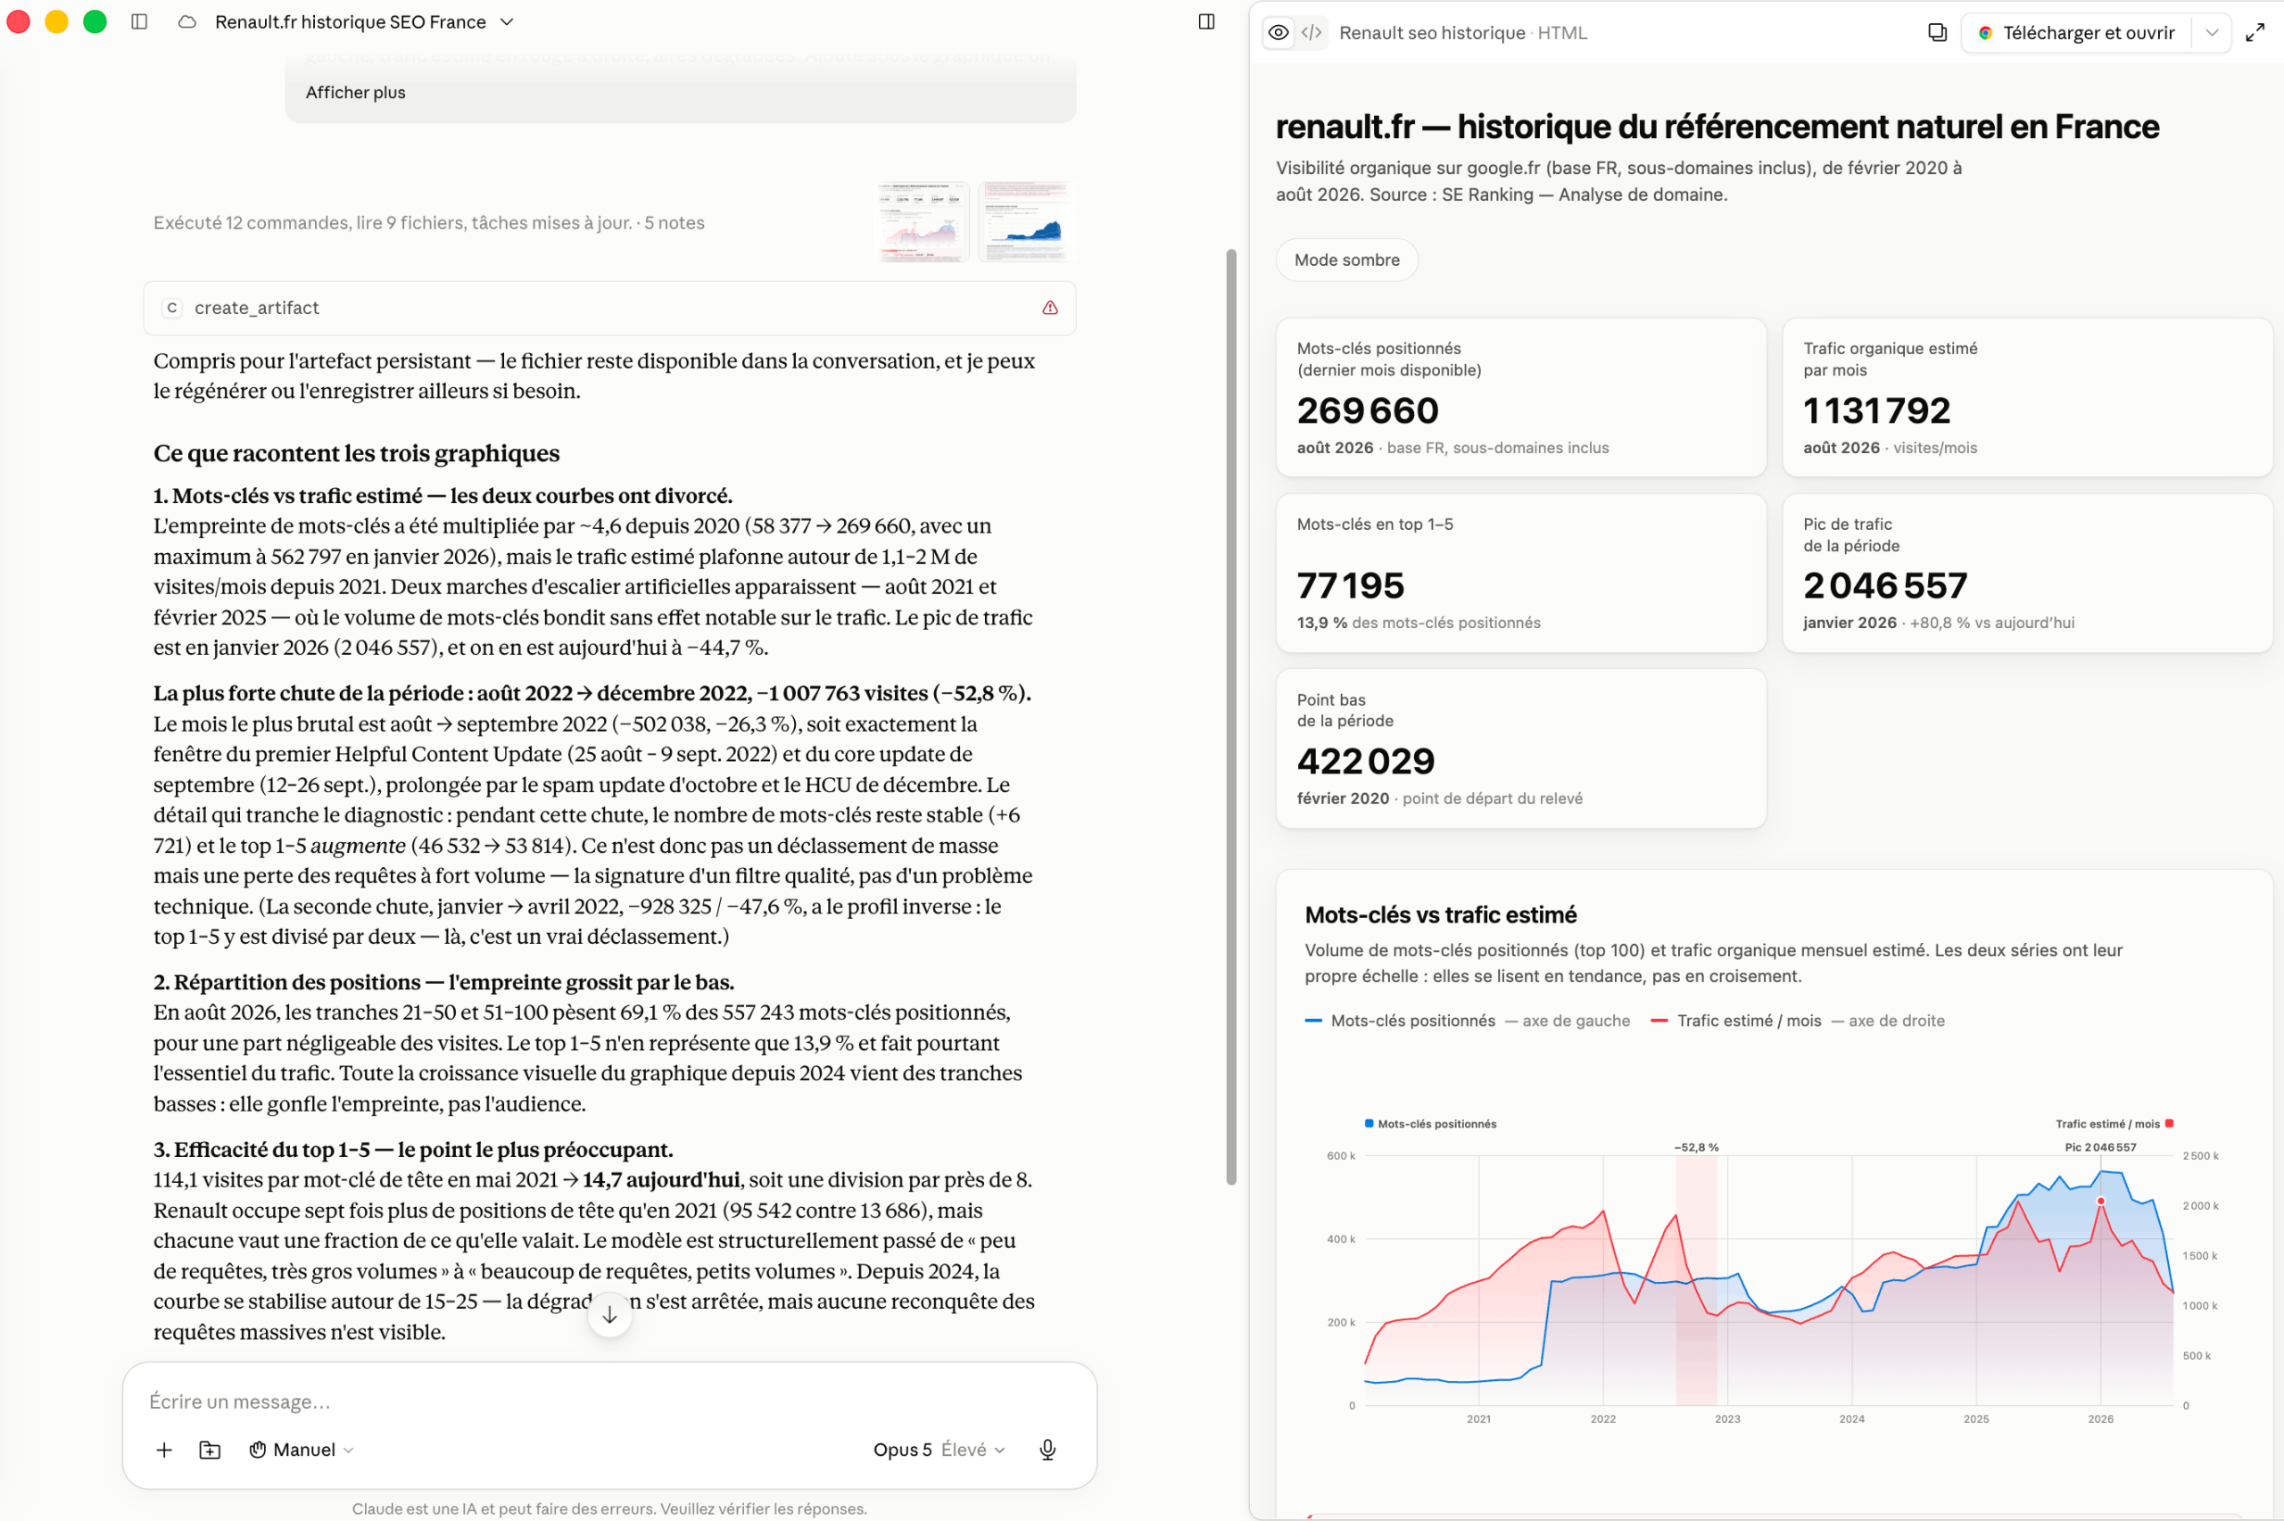Click the Mots-clés positionnés legend label
The height and width of the screenshot is (1521, 2284).
point(1413,1021)
